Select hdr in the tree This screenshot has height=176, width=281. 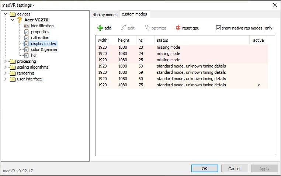click(x=34, y=55)
